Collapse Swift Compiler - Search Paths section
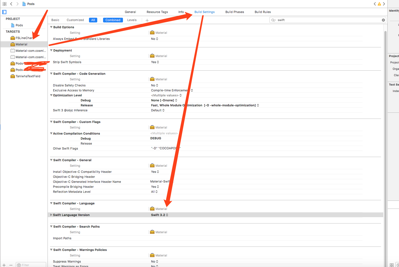The height and width of the screenshot is (267, 399). [51, 227]
